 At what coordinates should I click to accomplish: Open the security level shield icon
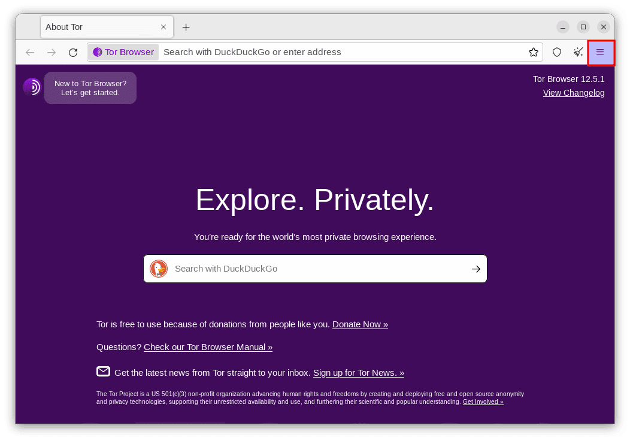coord(557,52)
